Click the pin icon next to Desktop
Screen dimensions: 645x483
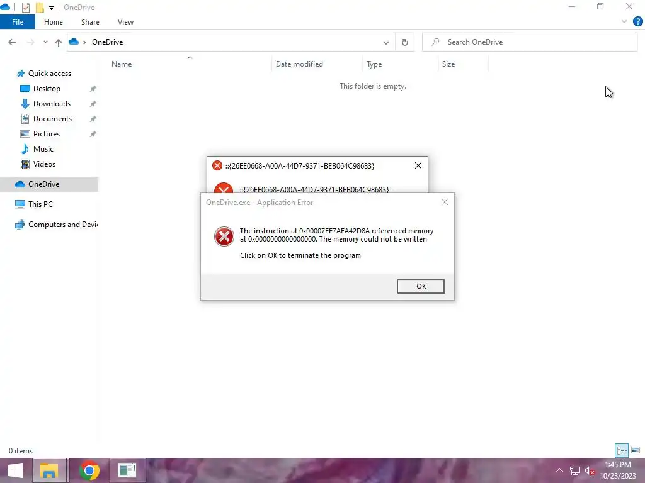(x=93, y=89)
